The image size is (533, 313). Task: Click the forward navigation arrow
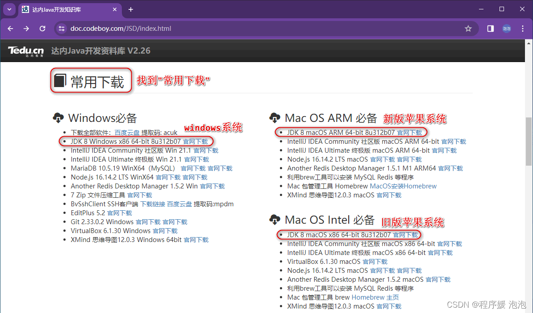coord(26,28)
